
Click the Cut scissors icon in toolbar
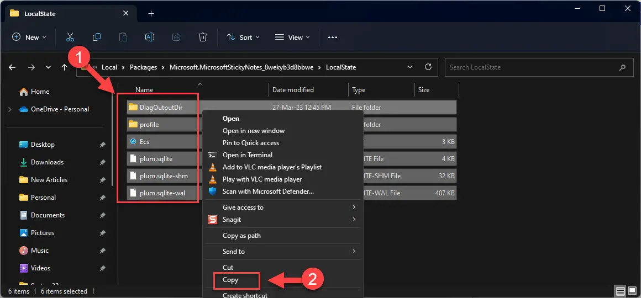[x=70, y=37]
